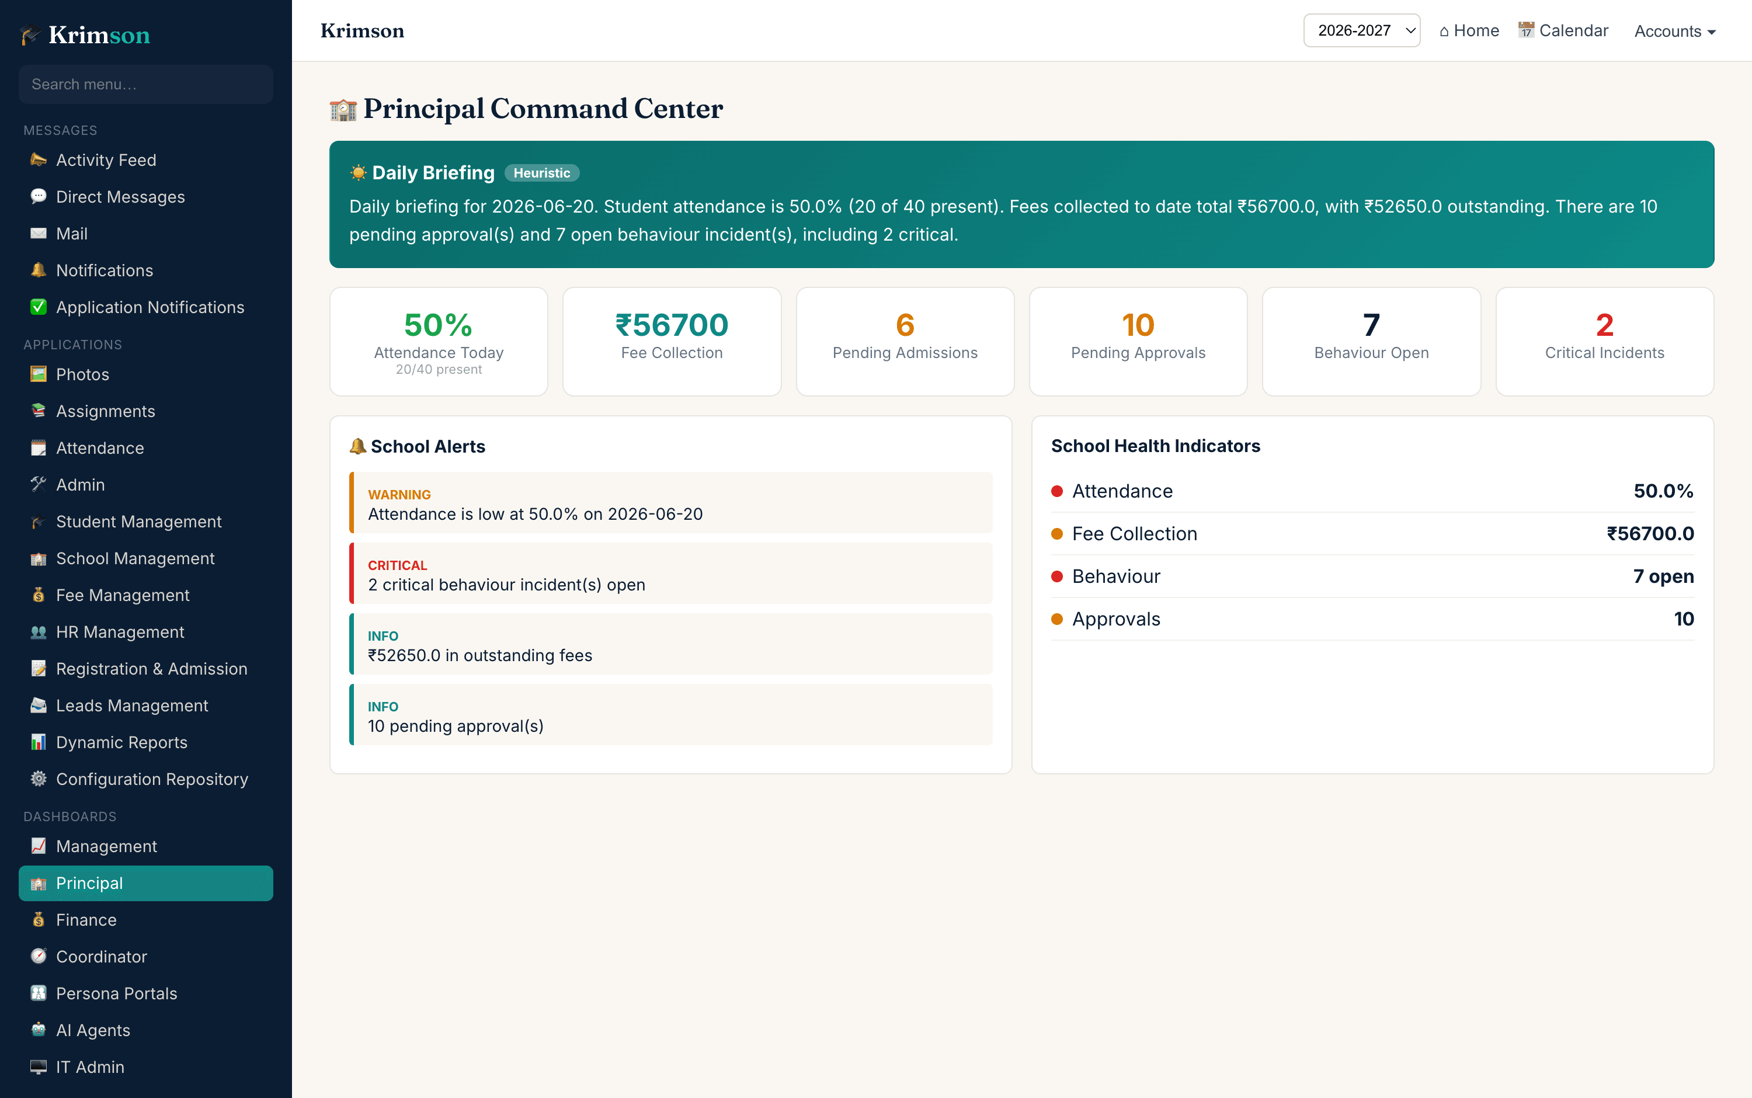This screenshot has height=1098, width=1752.
Task: Click the Leads Management inbox icon
Action: coord(39,705)
